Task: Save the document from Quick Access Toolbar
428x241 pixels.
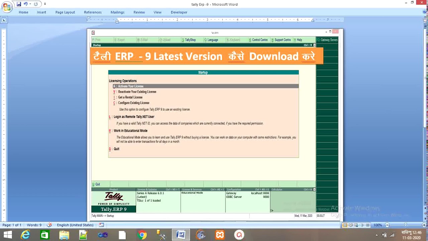Action: 19,4
